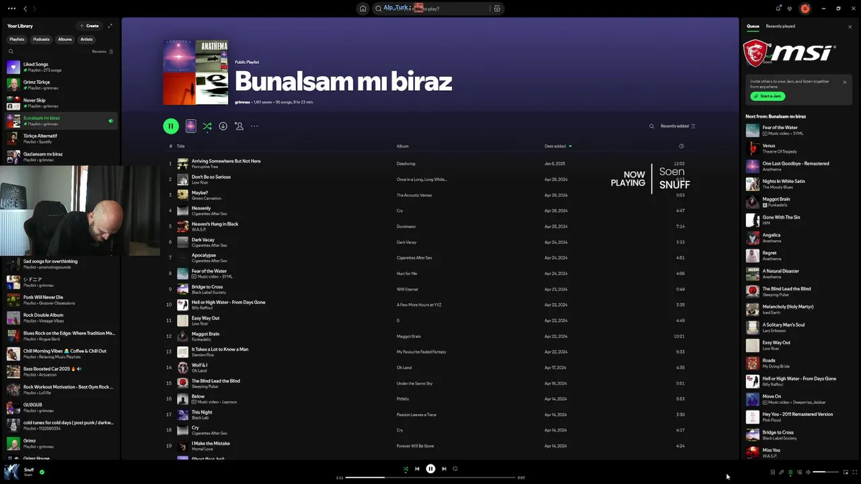Open Liked Songs playlist
The image size is (861, 484).
(61, 67)
